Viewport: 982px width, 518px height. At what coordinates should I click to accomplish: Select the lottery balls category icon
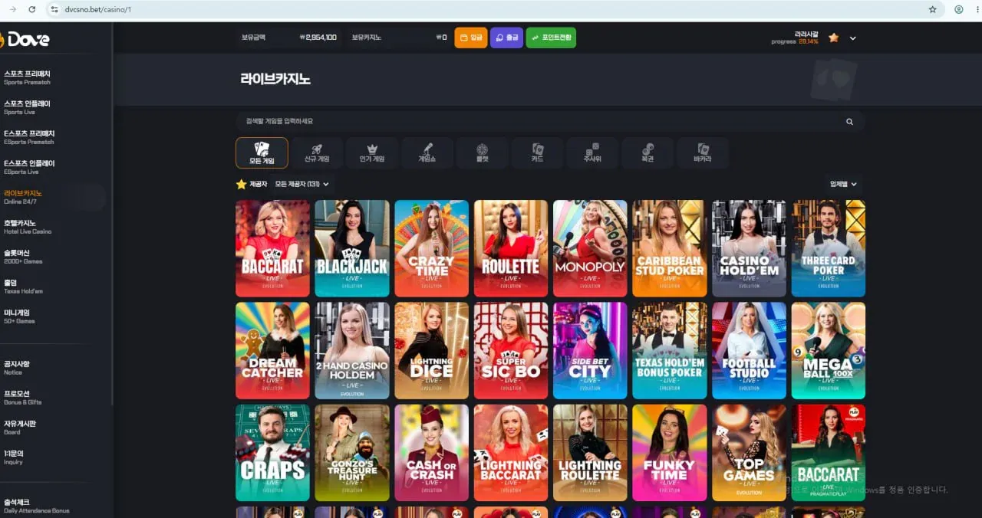pyautogui.click(x=648, y=152)
